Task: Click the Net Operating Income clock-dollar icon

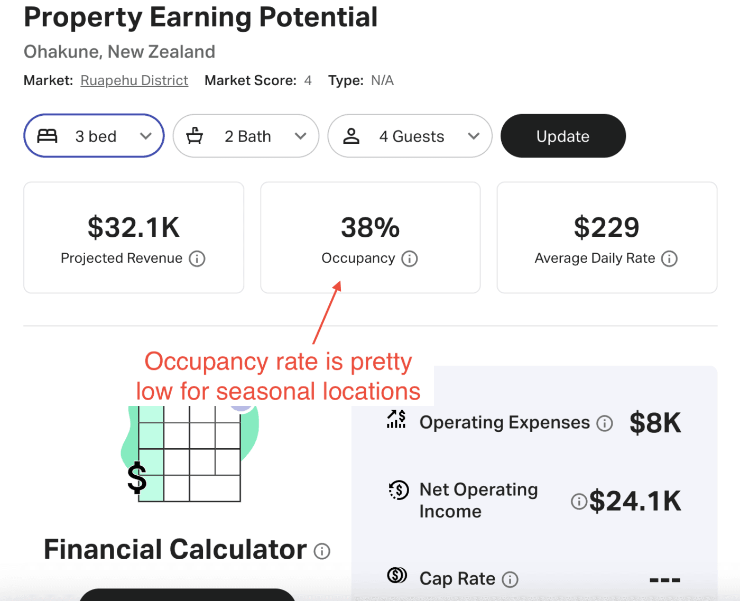Action: click(399, 490)
